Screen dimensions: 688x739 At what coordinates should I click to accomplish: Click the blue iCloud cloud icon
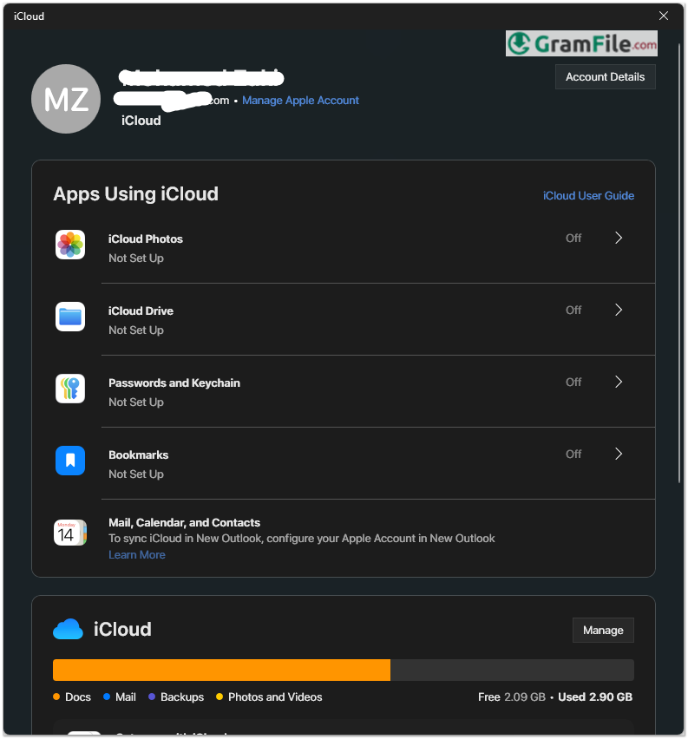(68, 629)
